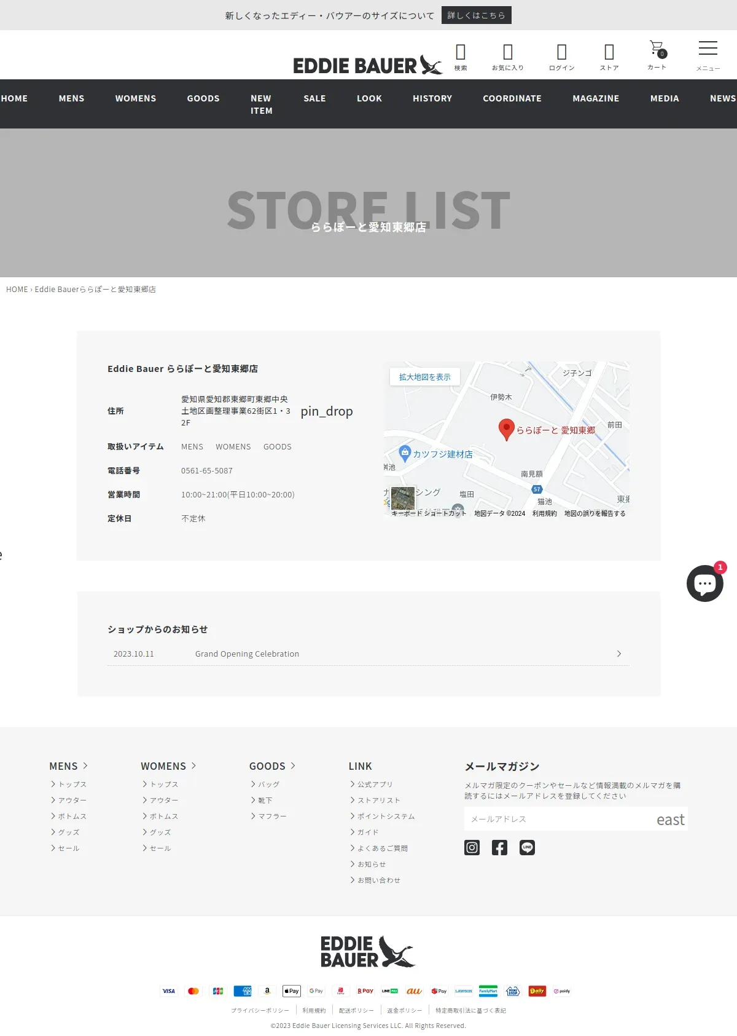Open the Facebook icon in footer
Image resolution: width=737 pixels, height=1036 pixels.
tap(499, 848)
